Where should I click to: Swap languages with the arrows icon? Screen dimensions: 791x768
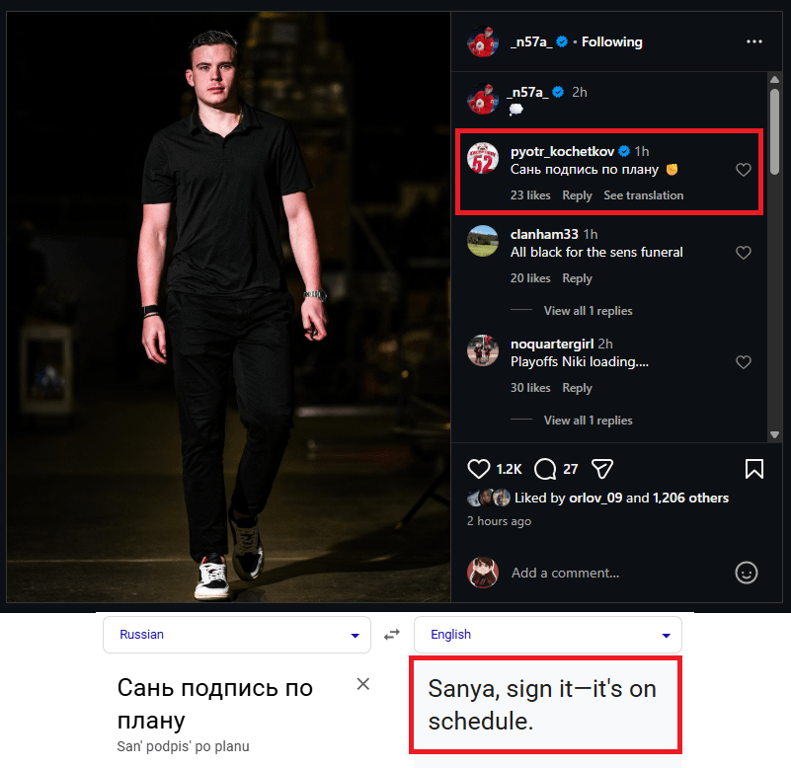(392, 635)
